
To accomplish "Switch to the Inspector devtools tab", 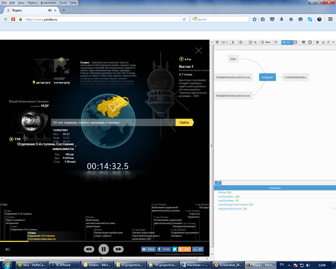I will point(225,42).
